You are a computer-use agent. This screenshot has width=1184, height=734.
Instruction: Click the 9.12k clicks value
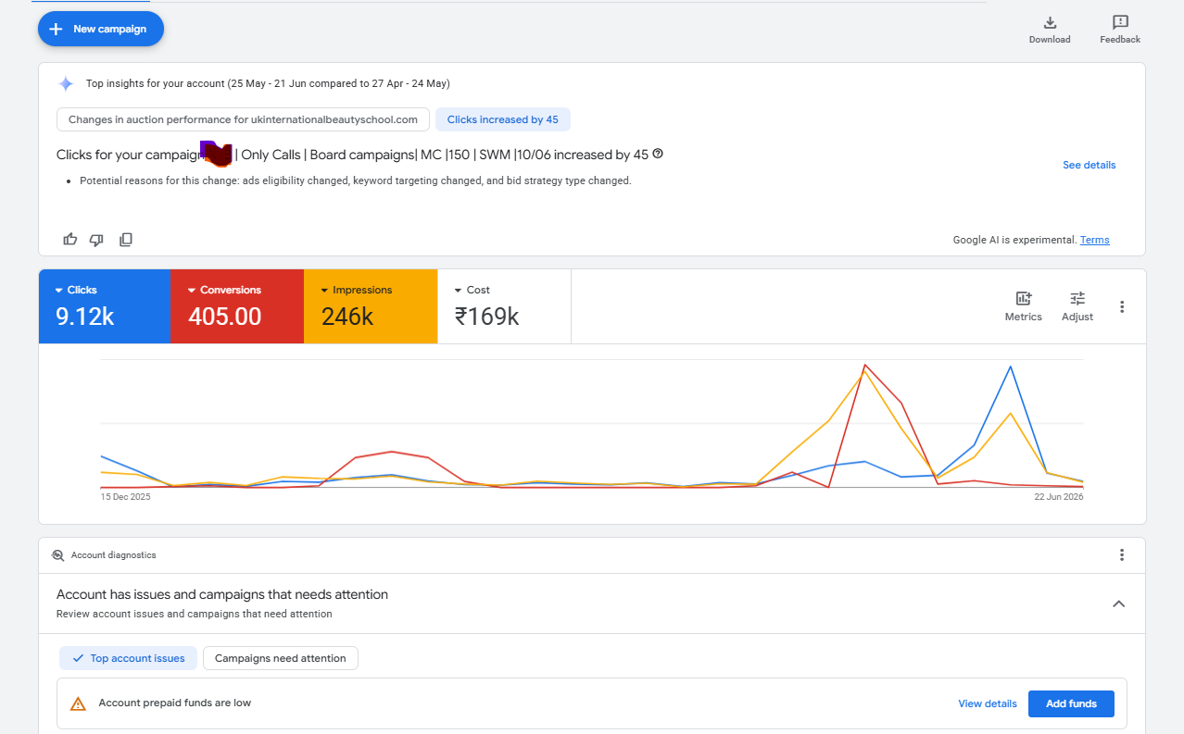[x=84, y=317]
